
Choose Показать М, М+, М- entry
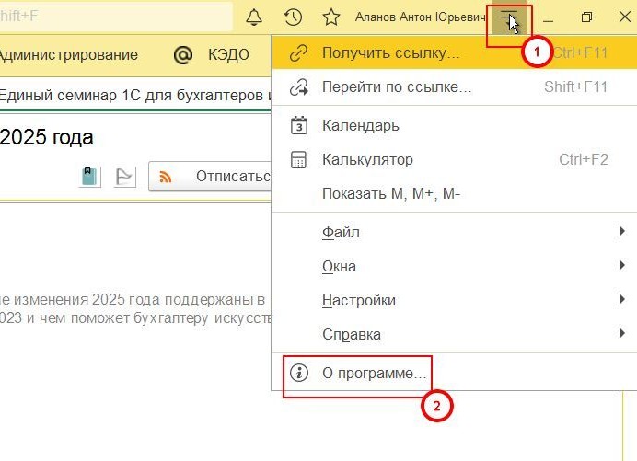454,194
